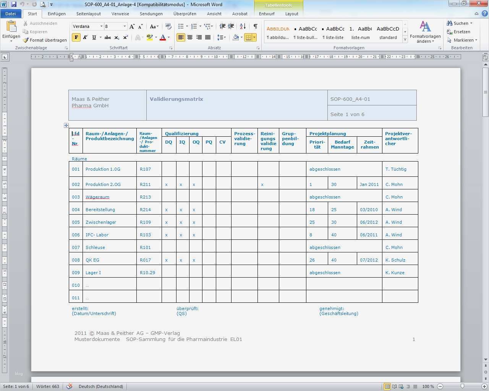The height and width of the screenshot is (391, 489).
Task: Switch to the Verweise tab
Action: tap(120, 14)
